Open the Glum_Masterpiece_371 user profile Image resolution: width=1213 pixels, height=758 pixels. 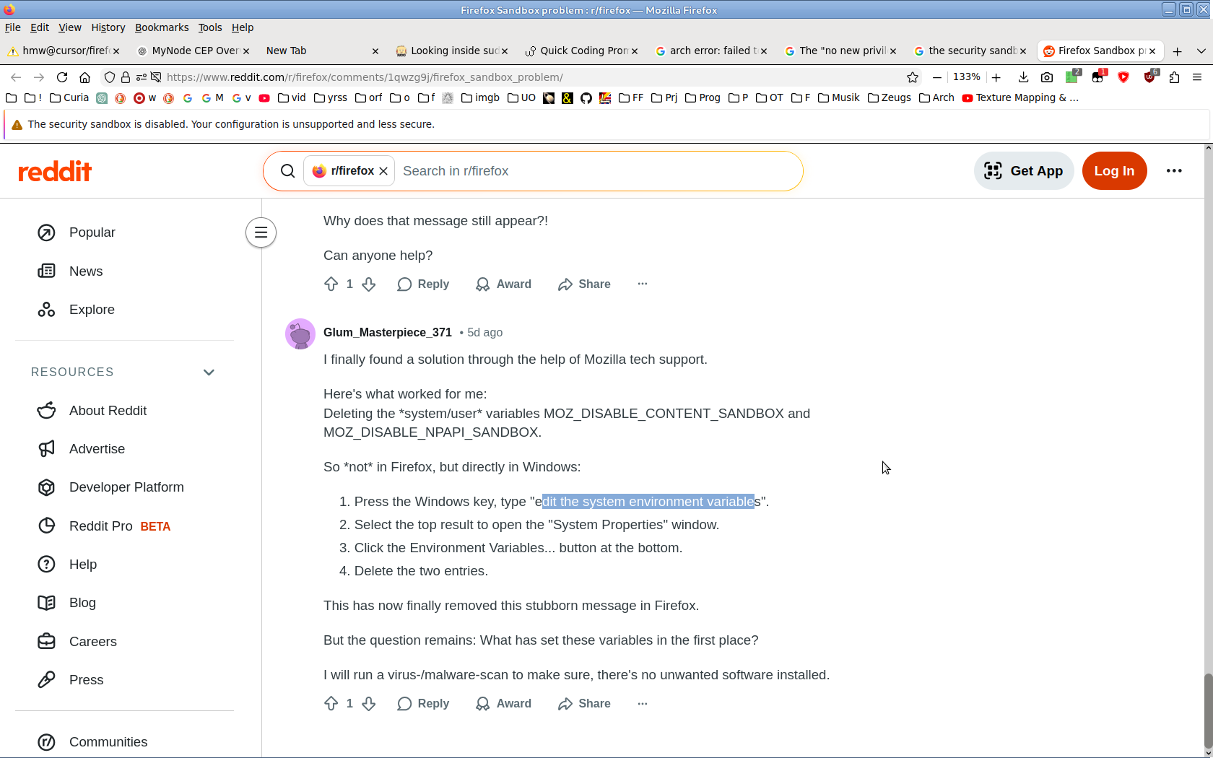387,332
